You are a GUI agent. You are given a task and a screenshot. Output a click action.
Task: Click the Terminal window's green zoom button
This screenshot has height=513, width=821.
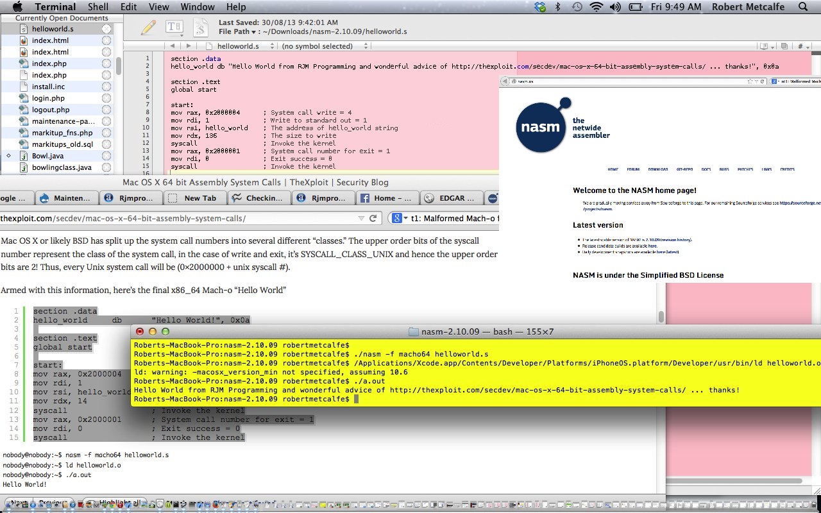coord(165,332)
